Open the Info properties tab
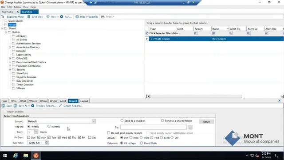 [x=5, y=101]
